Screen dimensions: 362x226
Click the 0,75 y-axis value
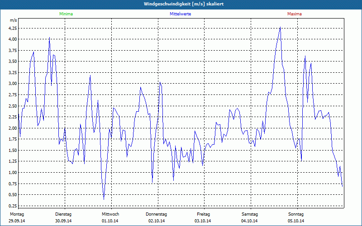tap(13, 184)
